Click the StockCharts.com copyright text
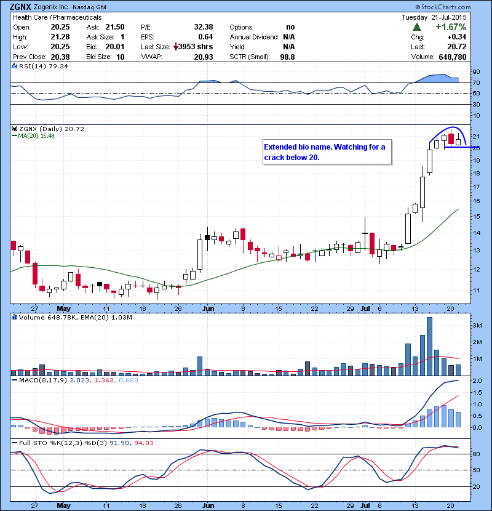The width and height of the screenshot is (492, 511). (x=443, y=7)
